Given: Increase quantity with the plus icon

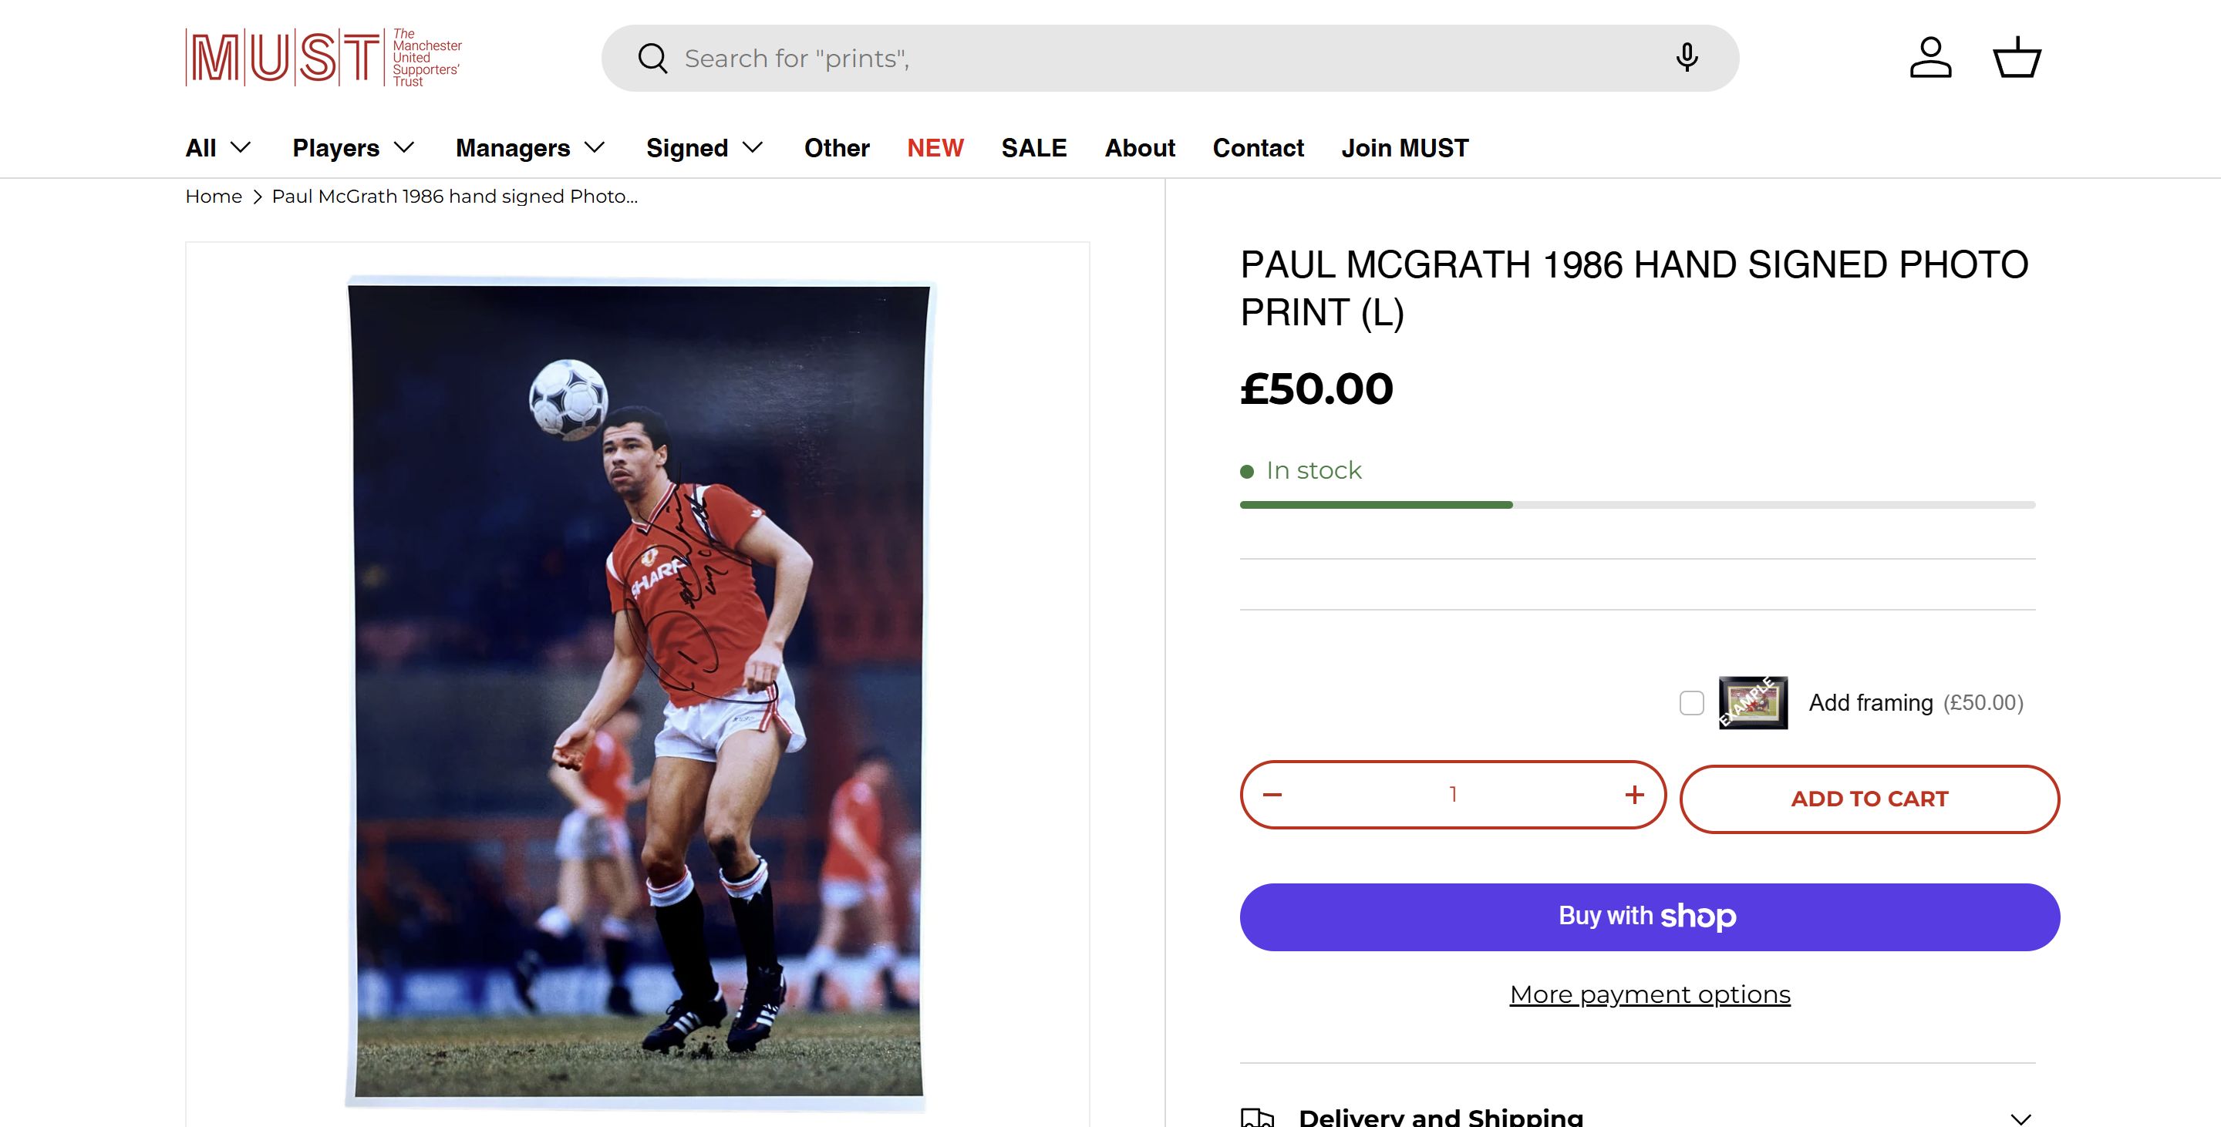Looking at the screenshot, I should point(1634,795).
